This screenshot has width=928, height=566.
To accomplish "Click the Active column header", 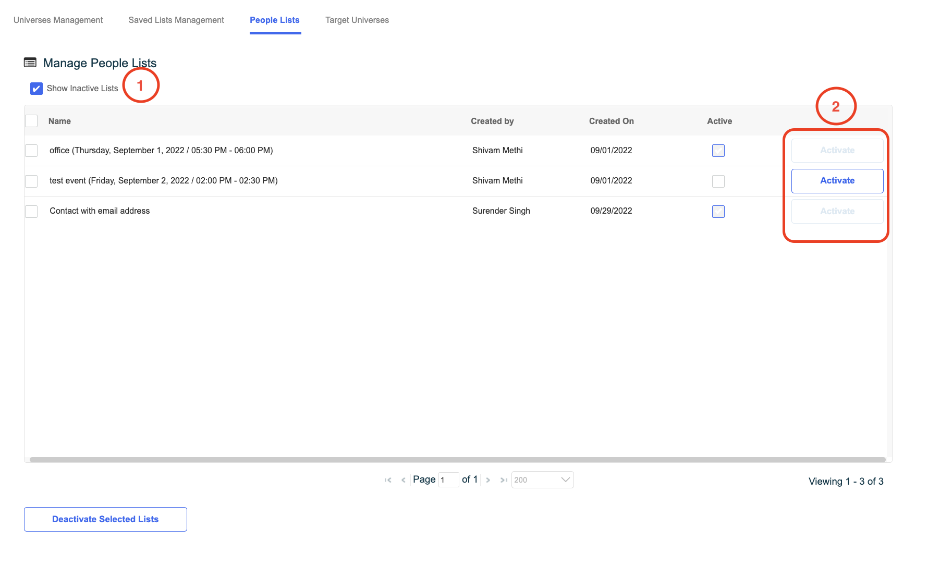I will click(719, 121).
